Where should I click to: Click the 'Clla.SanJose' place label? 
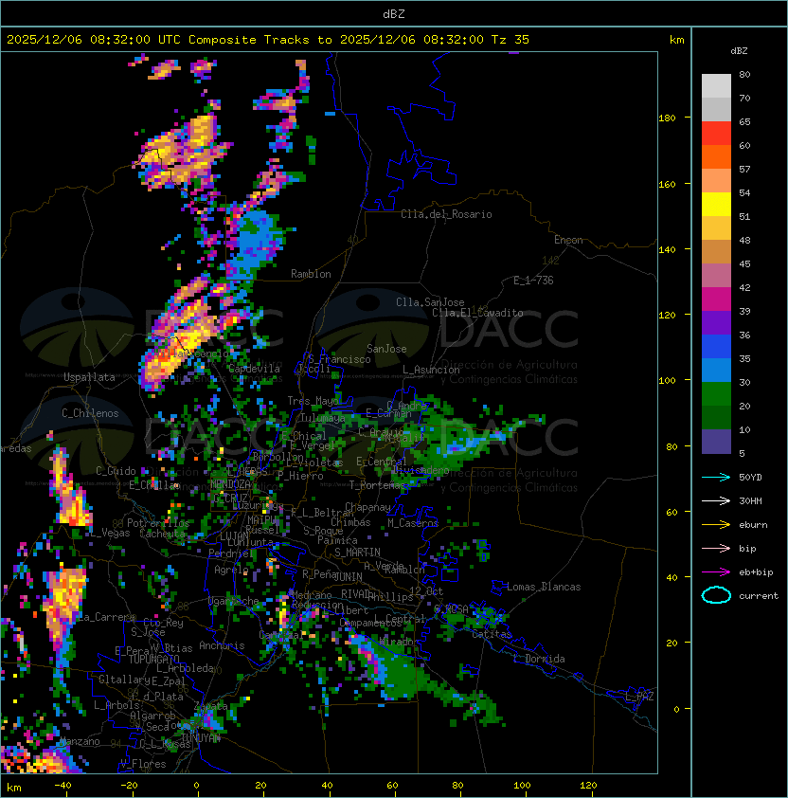pyautogui.click(x=430, y=302)
